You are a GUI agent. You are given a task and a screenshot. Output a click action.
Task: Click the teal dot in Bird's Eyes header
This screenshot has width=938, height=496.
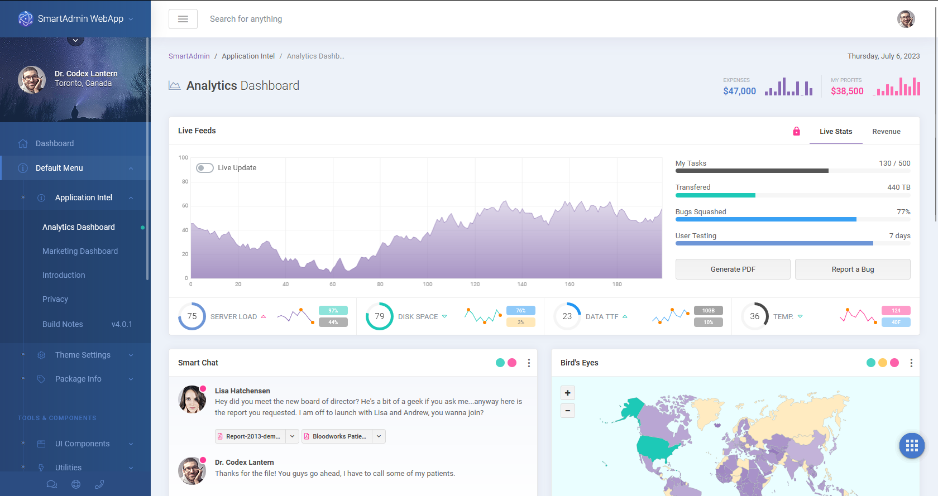[871, 363]
